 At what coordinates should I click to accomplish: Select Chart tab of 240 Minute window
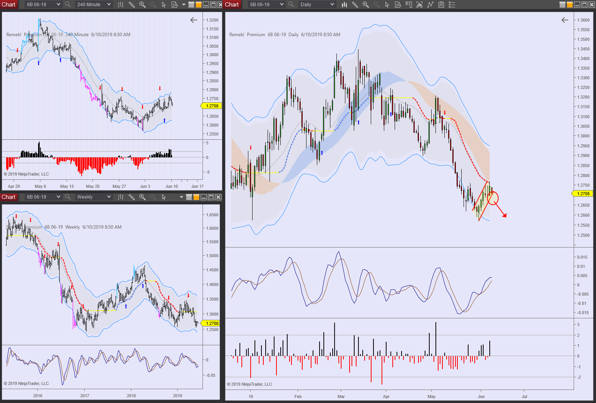(x=8, y=4)
